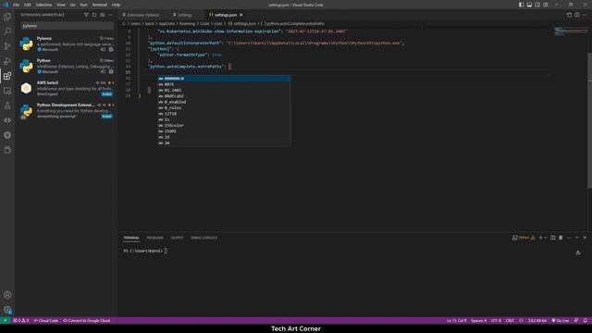Viewport: 592px width, 333px height.
Task: Refresh the extensions list
Action: click(x=94, y=15)
